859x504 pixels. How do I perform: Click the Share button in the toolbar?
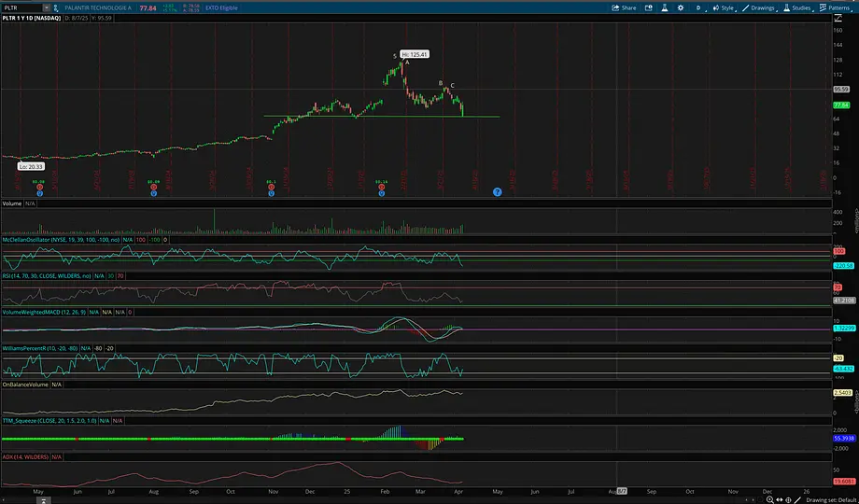pos(624,7)
